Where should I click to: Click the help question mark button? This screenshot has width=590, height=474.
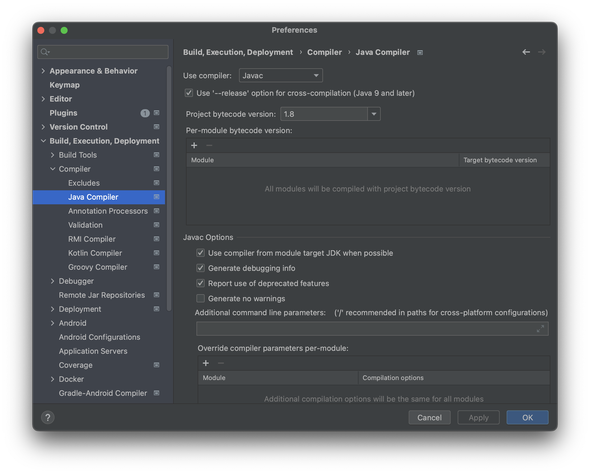pyautogui.click(x=48, y=417)
